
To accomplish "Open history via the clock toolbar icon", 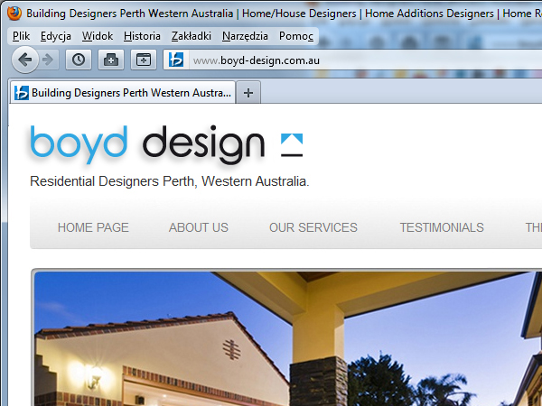I will (x=79, y=60).
